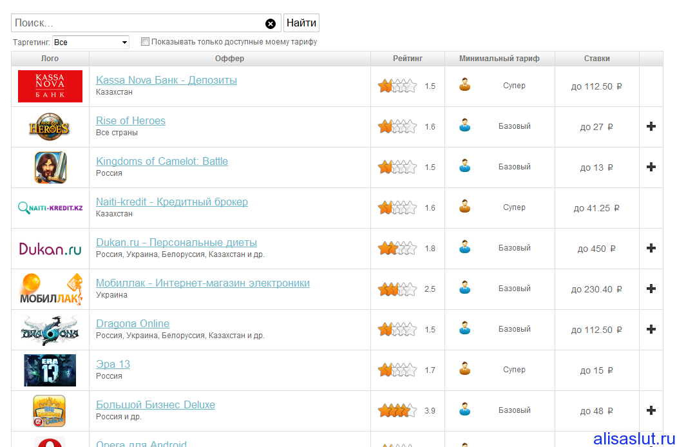Click the Dukan.ru logo
The image size is (677, 447).
click(50, 249)
